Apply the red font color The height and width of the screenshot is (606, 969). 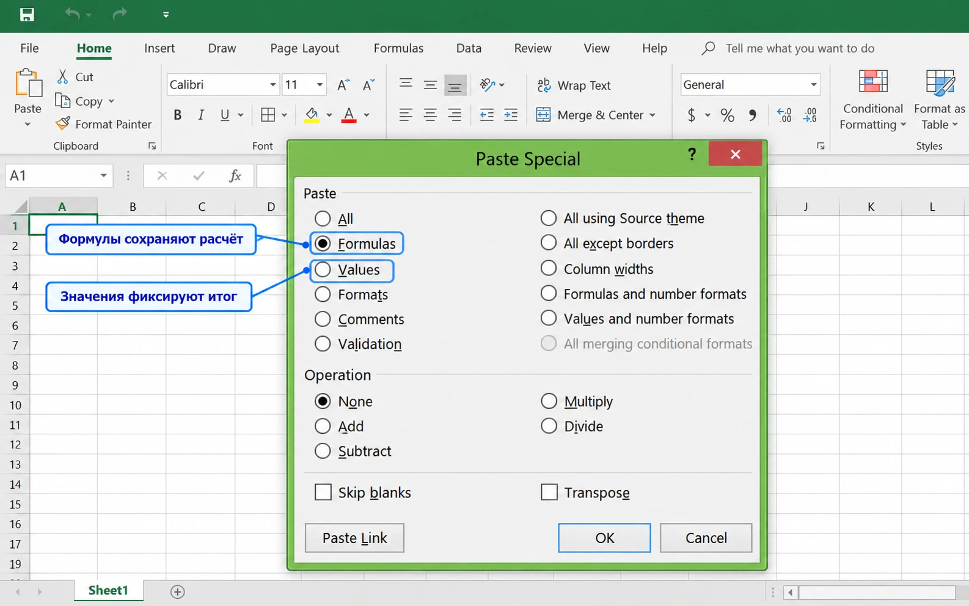[349, 115]
